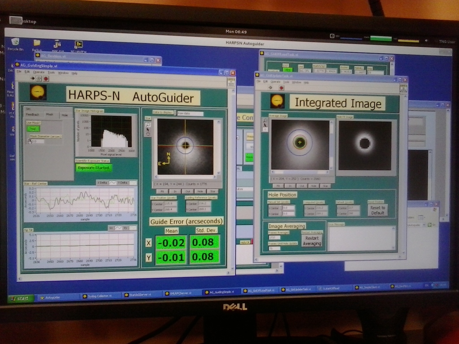Select zoom magnifier tool beside Star image
Screen dimensions: 459x344
[x=148, y=125]
